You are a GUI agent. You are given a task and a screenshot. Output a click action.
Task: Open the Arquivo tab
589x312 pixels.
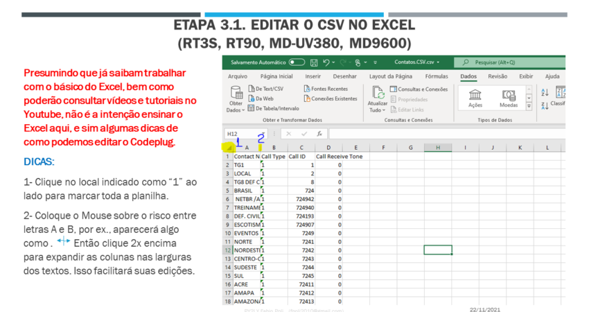point(238,76)
